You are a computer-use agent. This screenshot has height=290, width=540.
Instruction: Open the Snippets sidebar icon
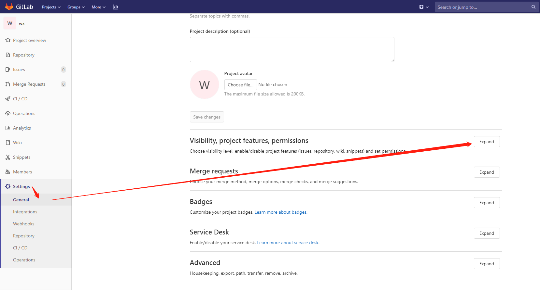coord(8,157)
